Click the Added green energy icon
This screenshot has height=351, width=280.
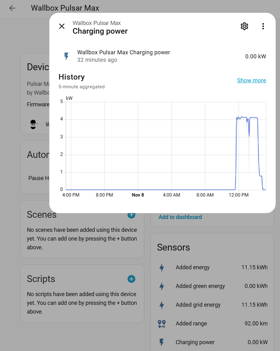click(162, 286)
